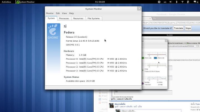Click System Monitor's window resize grip

[141, 88]
